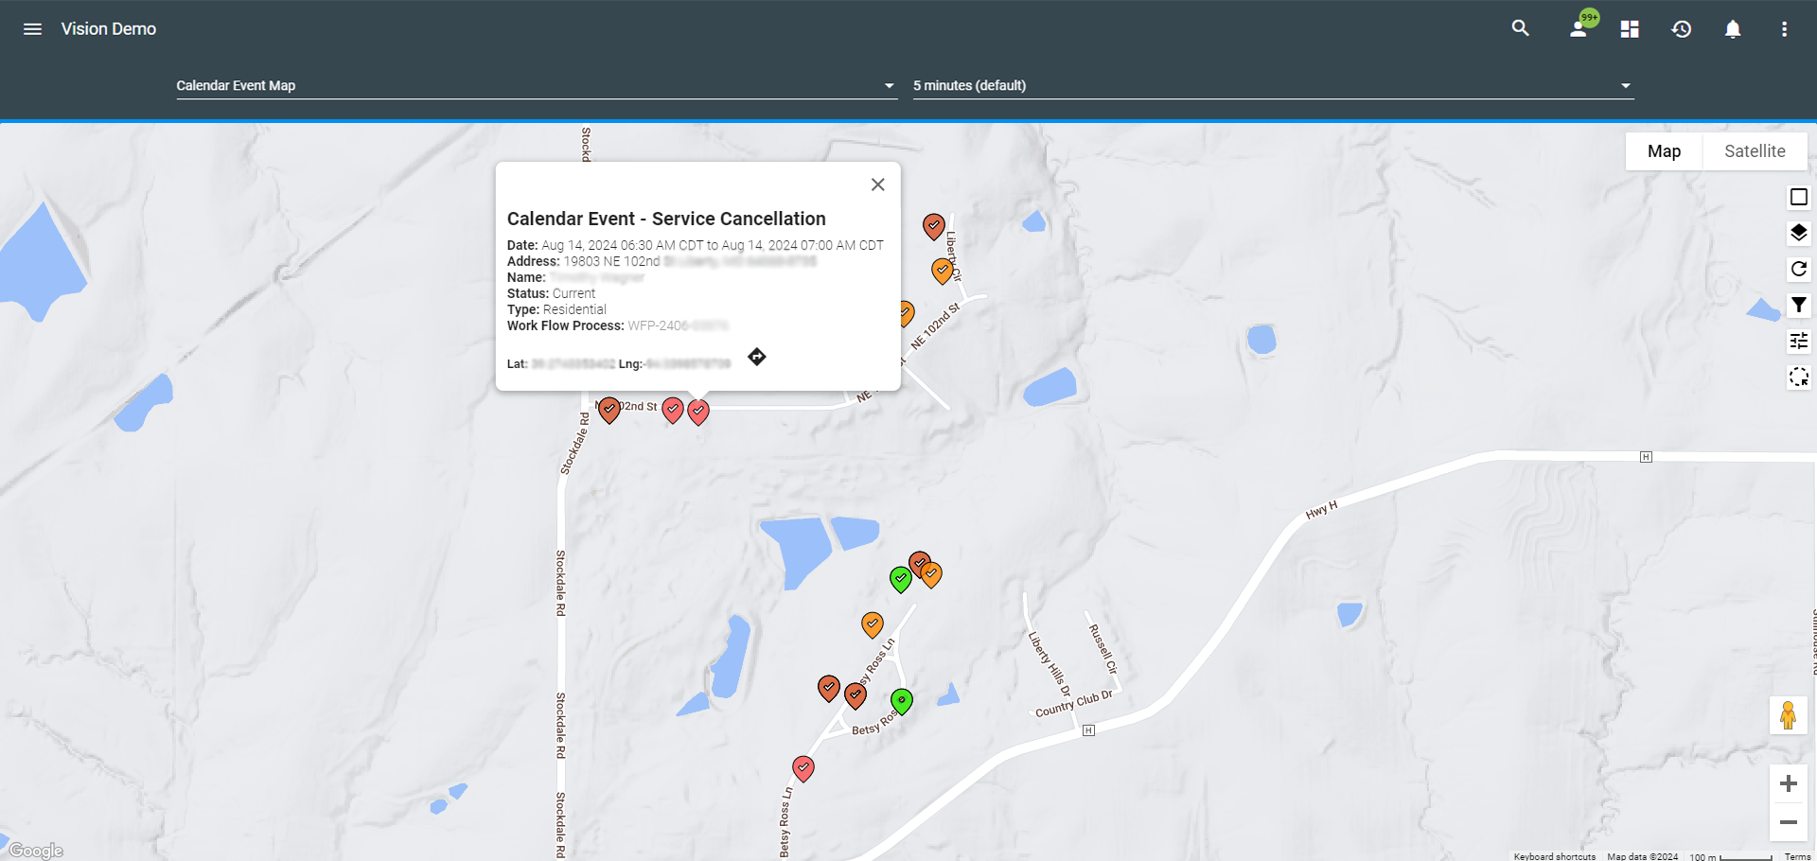Image resolution: width=1817 pixels, height=861 pixels.
Task: Expand the Calendar Event Map dropdown
Action: (x=536, y=85)
